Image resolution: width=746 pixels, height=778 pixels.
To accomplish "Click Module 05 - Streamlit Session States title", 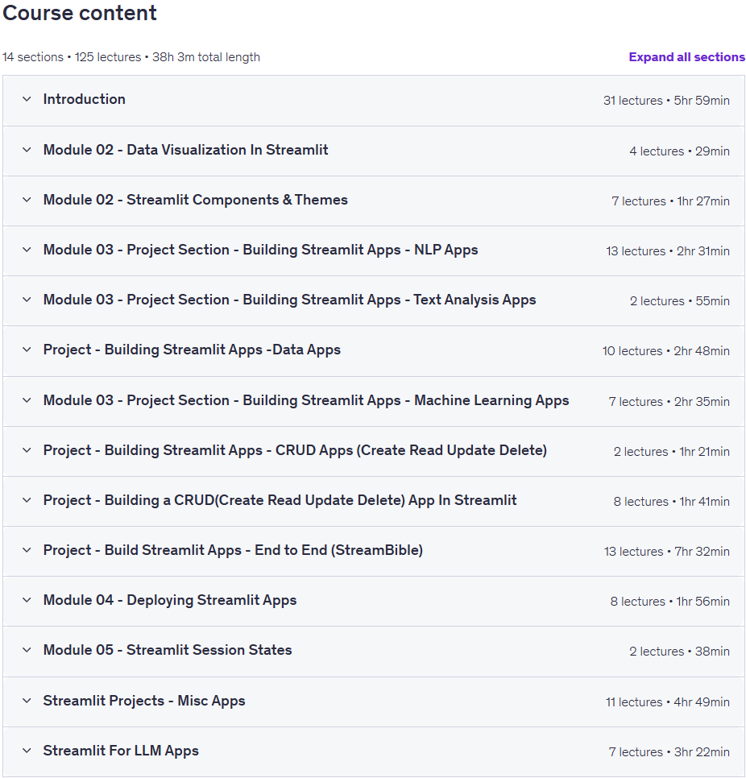I will [168, 650].
